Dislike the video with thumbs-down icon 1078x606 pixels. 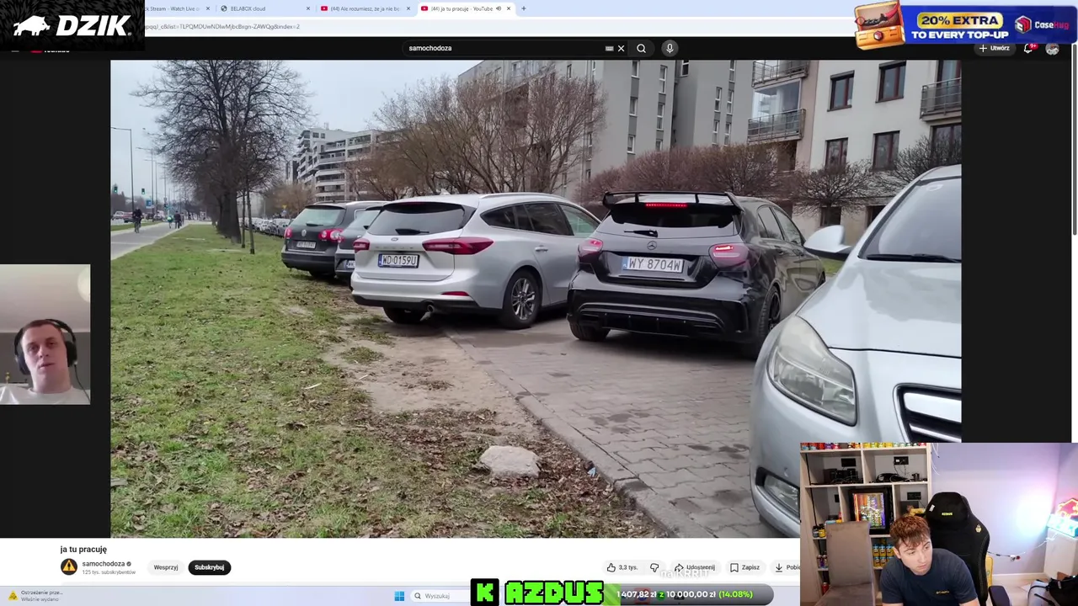tap(654, 567)
